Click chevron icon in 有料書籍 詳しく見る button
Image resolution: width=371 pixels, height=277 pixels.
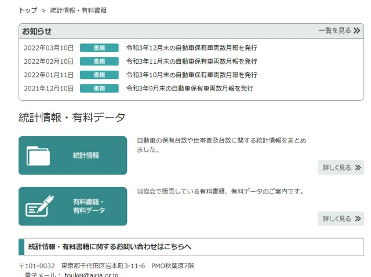(358, 218)
